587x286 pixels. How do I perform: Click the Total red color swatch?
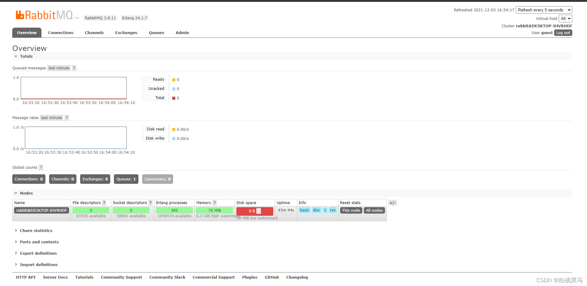[x=174, y=98]
